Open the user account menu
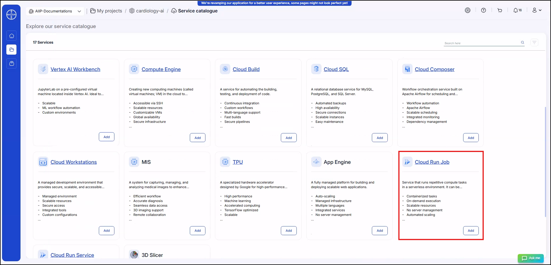 pos(537,10)
